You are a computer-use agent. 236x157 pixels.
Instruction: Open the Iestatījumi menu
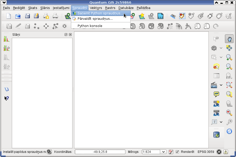[x=61, y=8]
